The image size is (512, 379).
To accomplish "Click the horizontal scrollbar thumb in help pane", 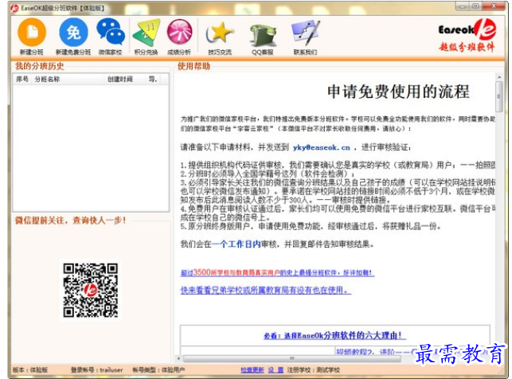I will (x=292, y=358).
